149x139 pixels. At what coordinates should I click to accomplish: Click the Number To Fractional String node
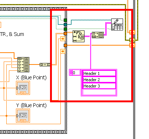[x=79, y=36]
